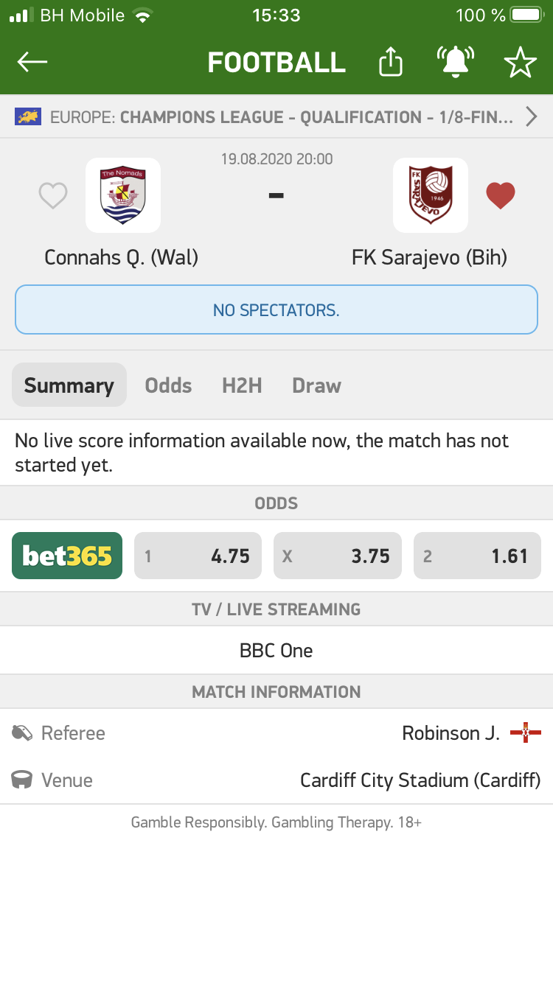The width and height of the screenshot is (553, 983).
Task: Add match to favorites with star
Action: [x=521, y=63]
